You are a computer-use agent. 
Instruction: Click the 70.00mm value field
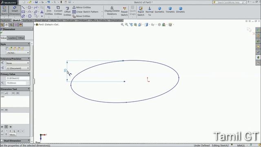coord(16,83)
